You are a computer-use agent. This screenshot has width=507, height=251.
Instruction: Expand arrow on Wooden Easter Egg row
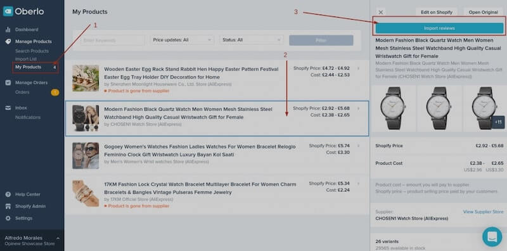tap(358, 68)
